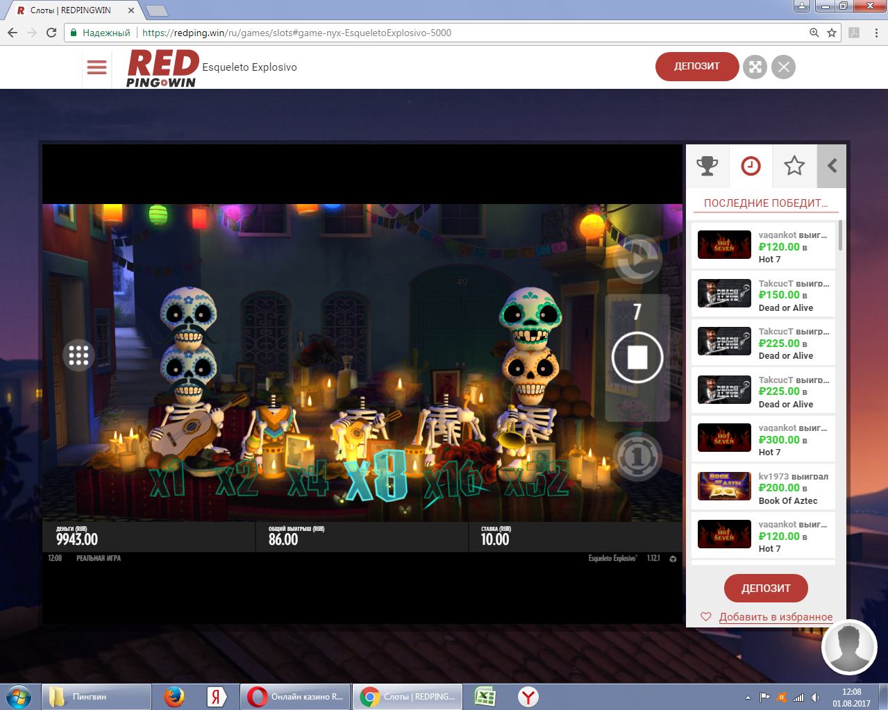Open the Yandex Я taskbar icon

pyautogui.click(x=217, y=697)
